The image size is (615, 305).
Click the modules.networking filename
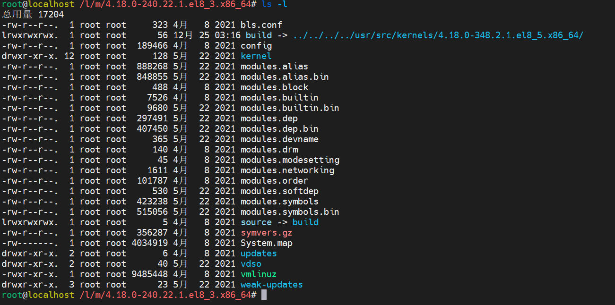(287, 170)
